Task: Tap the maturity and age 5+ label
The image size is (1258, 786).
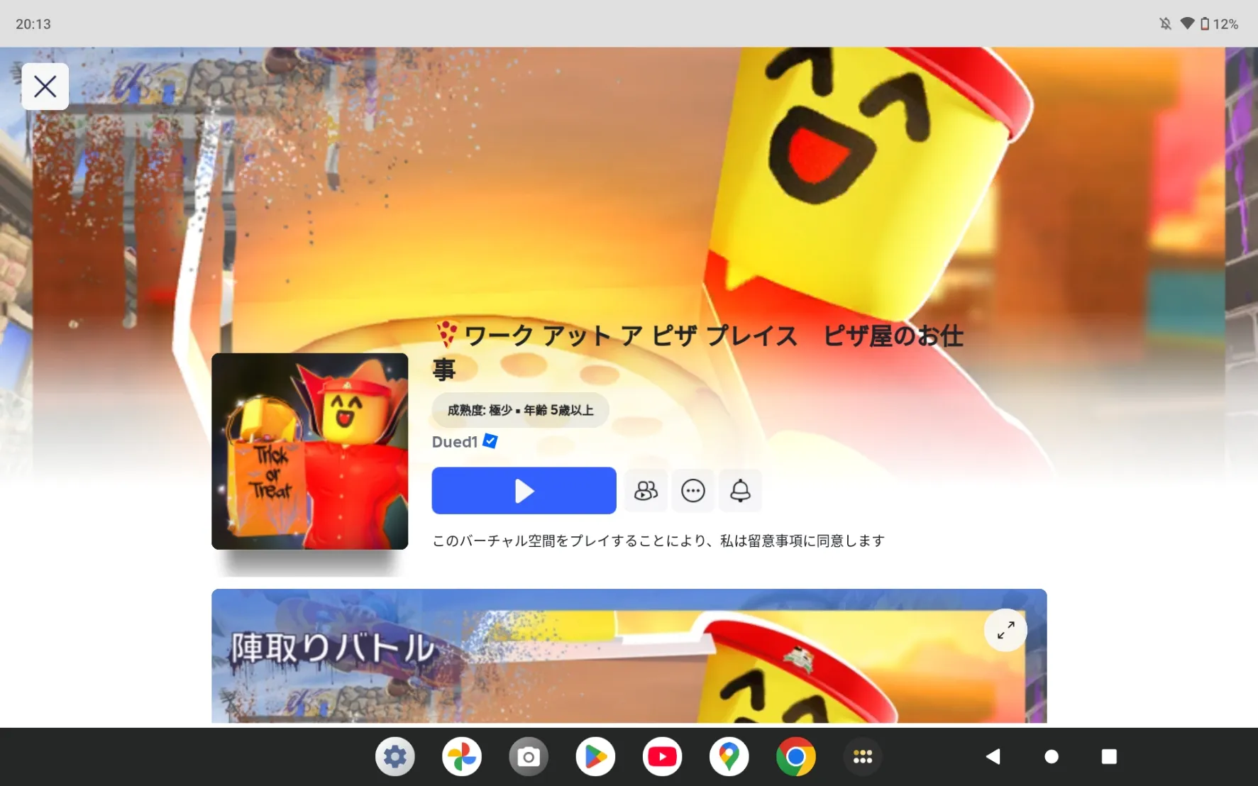Action: coord(520,410)
